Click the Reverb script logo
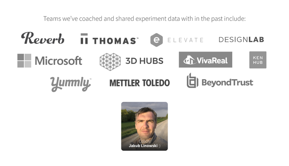289x166 pixels. click(43, 38)
